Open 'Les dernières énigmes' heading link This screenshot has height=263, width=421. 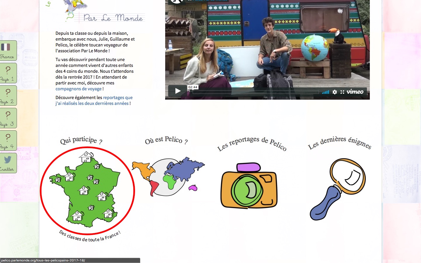coord(339,143)
